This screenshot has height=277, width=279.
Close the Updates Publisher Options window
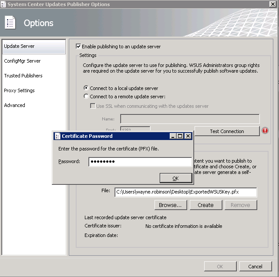[272, 4]
